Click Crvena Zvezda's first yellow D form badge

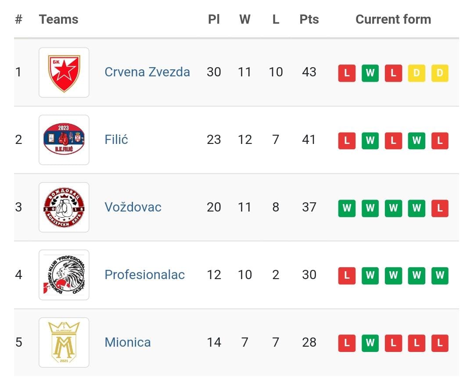click(x=416, y=73)
